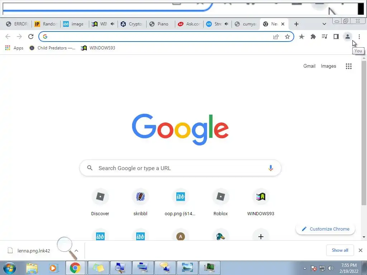
Task: Add a new shortcut tile
Action: tap(261, 236)
